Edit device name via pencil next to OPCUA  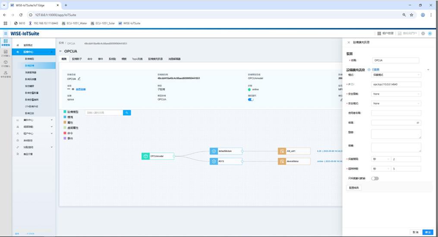point(79,79)
